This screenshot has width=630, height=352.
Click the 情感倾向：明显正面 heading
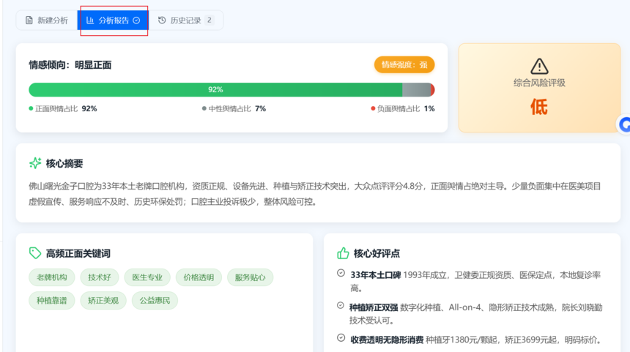click(70, 65)
